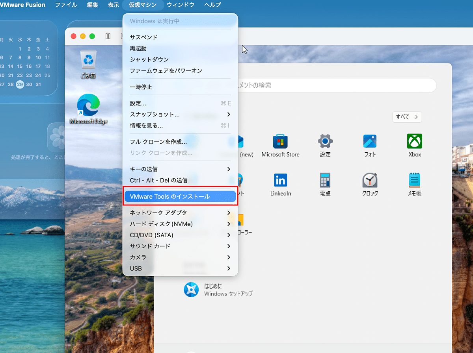This screenshot has width=473, height=353.
Task: Open the Recycle Bin desktop icon
Action: point(89,64)
